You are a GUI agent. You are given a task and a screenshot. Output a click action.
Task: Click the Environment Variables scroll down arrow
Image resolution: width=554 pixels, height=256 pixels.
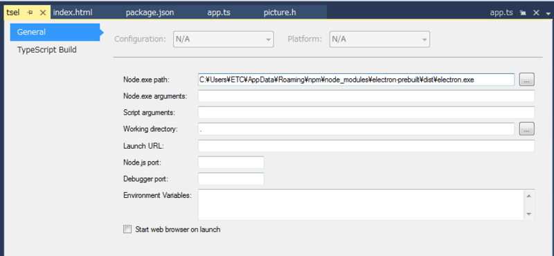coord(528,214)
